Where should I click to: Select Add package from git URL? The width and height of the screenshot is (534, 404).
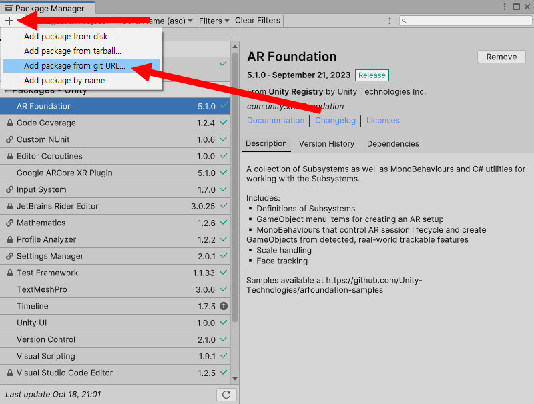pos(81,65)
